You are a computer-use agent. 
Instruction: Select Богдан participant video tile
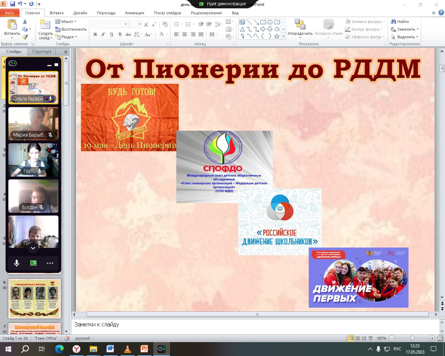pyautogui.click(x=33, y=196)
